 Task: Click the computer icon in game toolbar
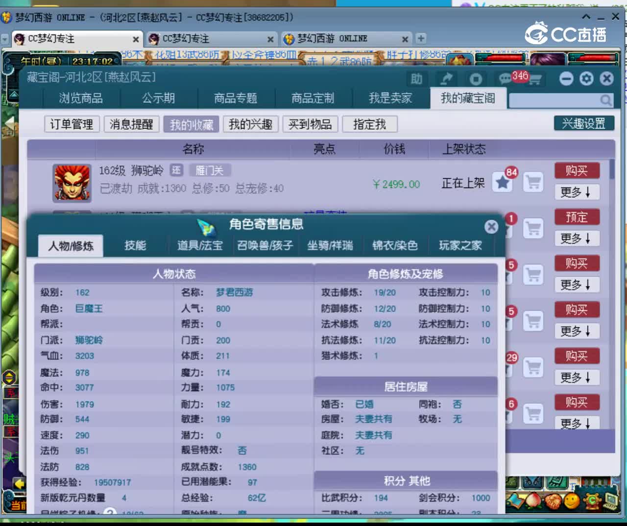tap(611, 500)
